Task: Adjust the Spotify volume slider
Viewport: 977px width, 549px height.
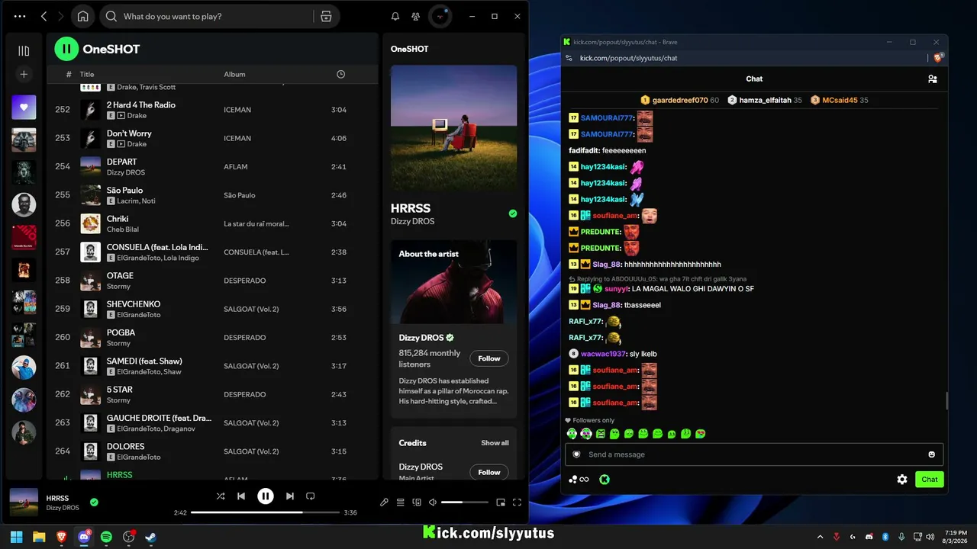Action: click(x=464, y=502)
